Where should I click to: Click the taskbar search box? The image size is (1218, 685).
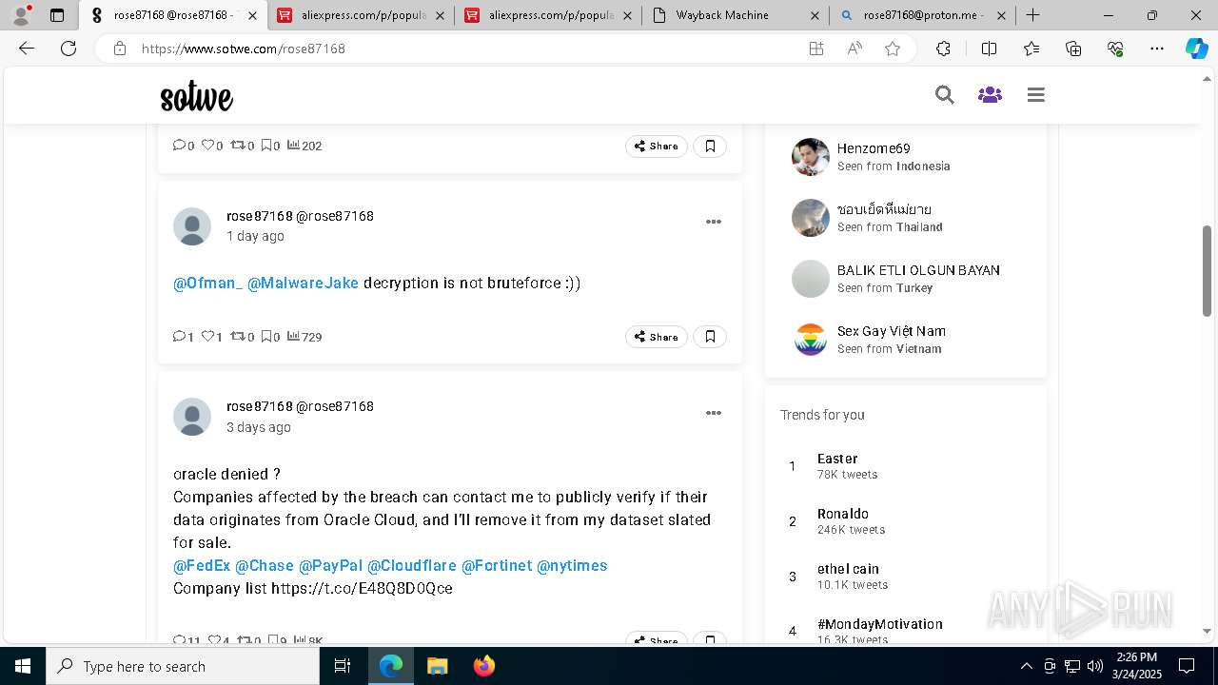click(183, 666)
